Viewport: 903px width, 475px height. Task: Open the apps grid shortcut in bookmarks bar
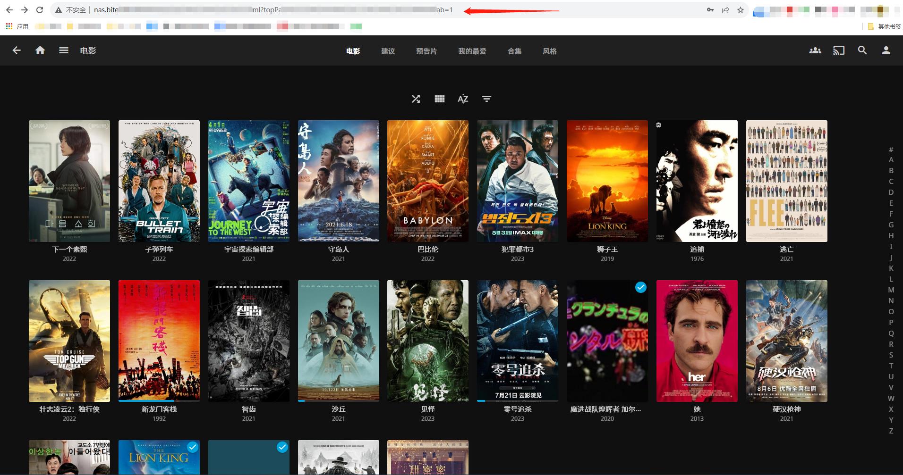coord(9,26)
